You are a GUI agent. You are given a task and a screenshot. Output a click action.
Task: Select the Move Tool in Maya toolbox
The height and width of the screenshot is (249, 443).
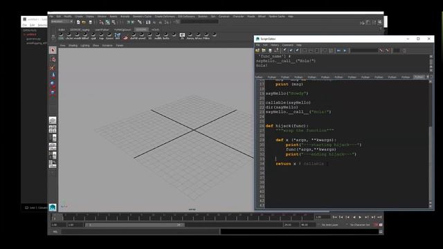point(53,75)
